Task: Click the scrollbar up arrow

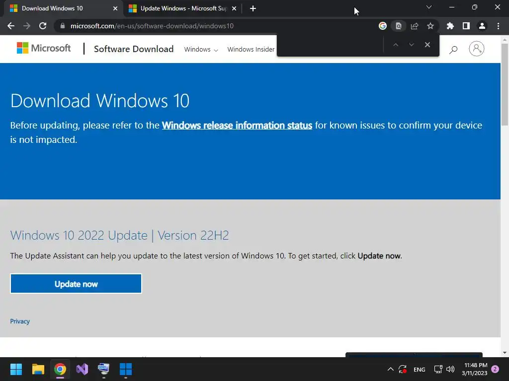Action: (x=505, y=40)
